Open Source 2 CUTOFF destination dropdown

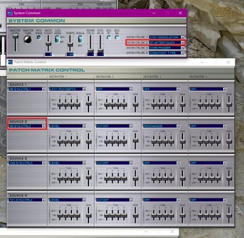(115, 126)
